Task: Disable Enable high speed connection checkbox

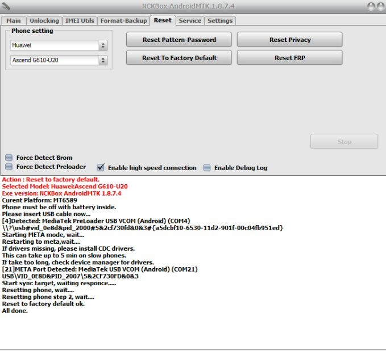Action: point(101,167)
